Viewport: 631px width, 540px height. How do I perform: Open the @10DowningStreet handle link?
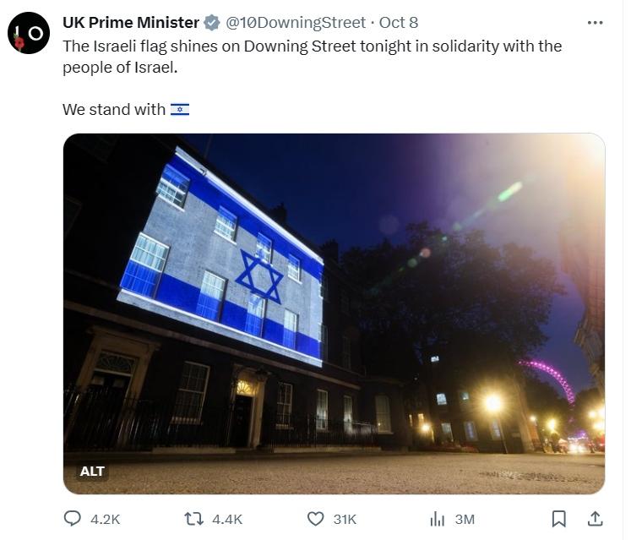pos(296,23)
